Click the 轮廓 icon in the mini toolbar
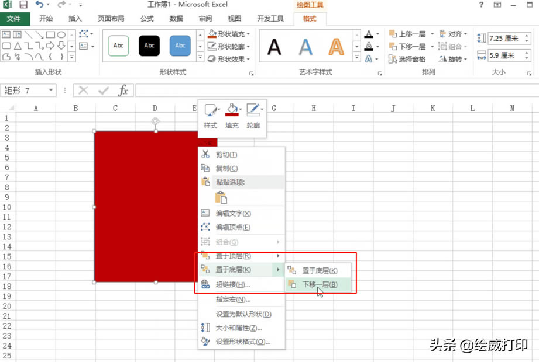 (253, 108)
